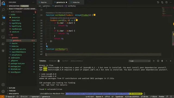Click the timeline history icon in editor toolbar
The height and width of the screenshot is (98, 174).
(158, 2)
